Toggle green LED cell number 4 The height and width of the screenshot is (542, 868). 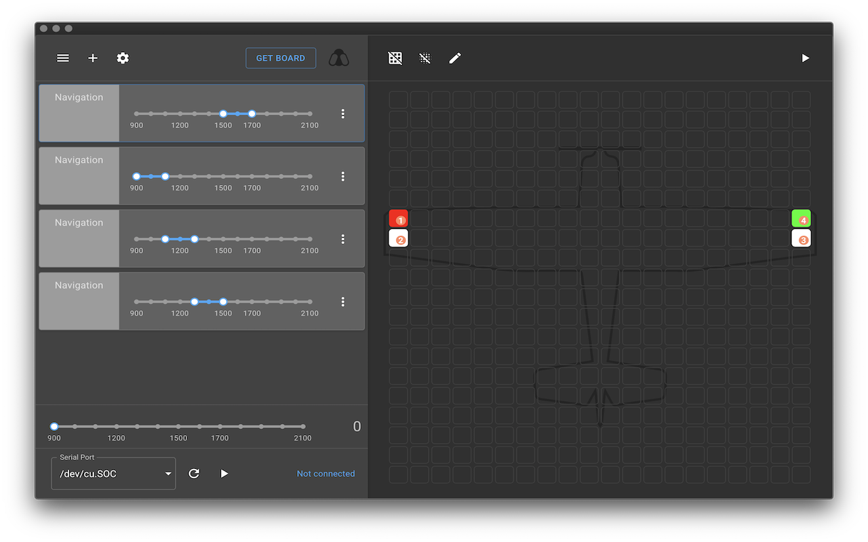pyautogui.click(x=802, y=219)
